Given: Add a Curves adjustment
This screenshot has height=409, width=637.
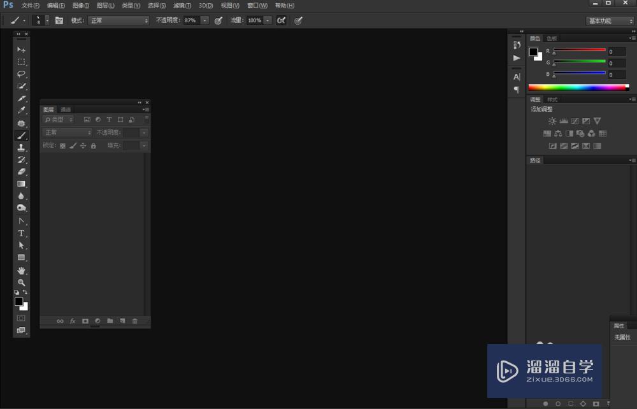Looking at the screenshot, I should click(575, 121).
